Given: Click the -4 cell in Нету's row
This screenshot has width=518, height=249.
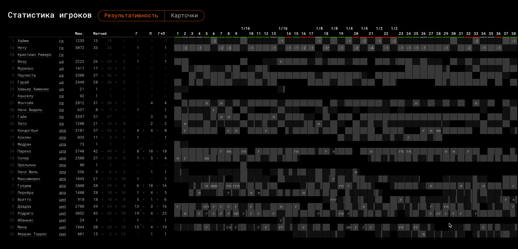Looking at the screenshot, I should [371, 48].
